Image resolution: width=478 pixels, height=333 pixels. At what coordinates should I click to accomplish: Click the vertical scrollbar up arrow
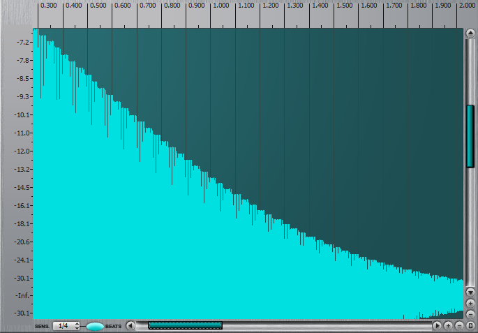[x=470, y=34]
